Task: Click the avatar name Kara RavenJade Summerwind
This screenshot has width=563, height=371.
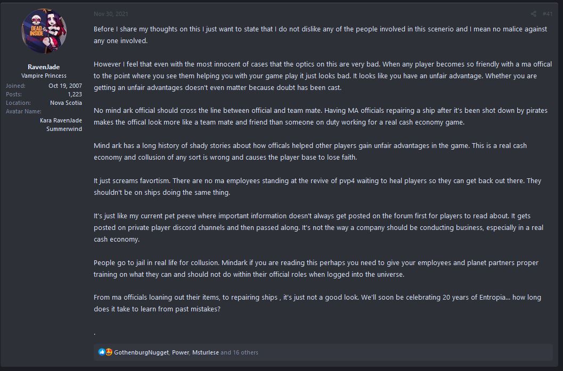Action: pyautogui.click(x=61, y=125)
